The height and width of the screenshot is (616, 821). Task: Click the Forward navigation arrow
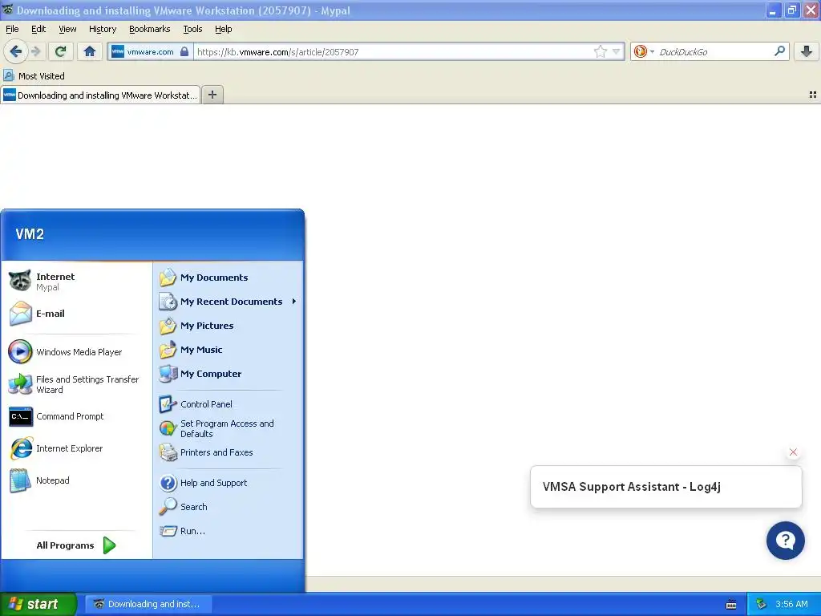tap(35, 51)
